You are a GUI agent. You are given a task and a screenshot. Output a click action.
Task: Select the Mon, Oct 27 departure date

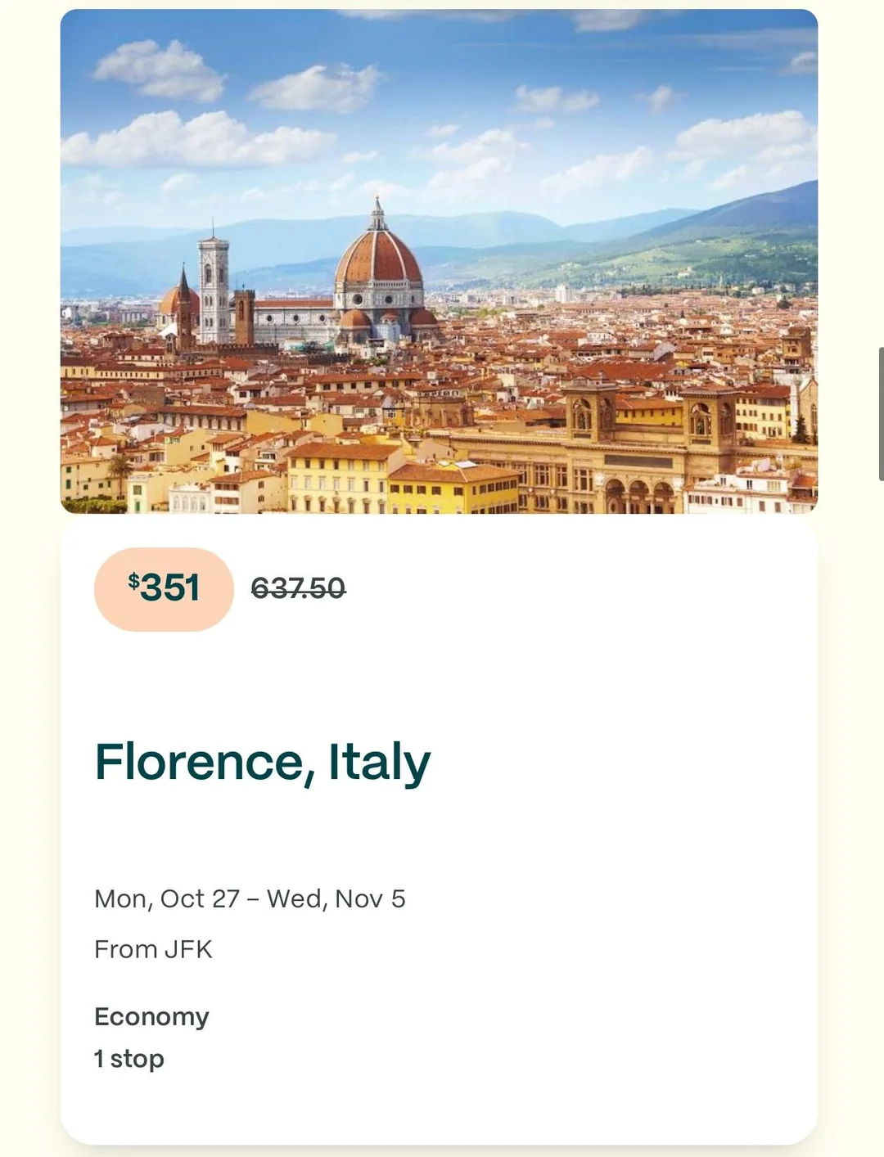tap(167, 898)
